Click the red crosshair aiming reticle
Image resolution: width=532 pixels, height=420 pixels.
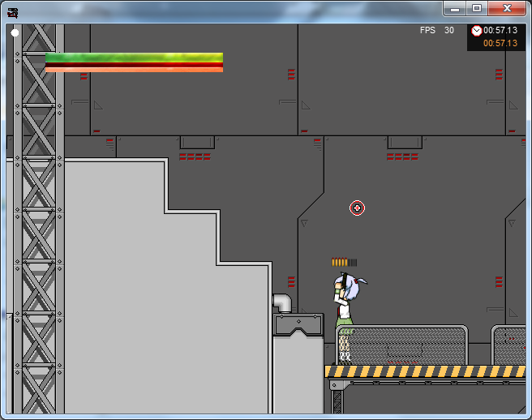(x=357, y=208)
